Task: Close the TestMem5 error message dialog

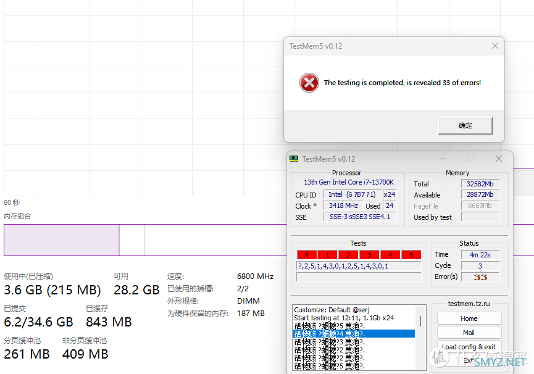Action: [x=495, y=46]
